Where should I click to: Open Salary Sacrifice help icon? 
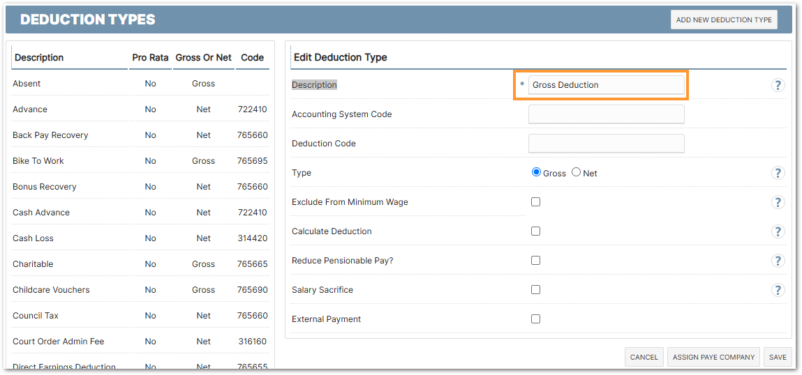click(778, 290)
